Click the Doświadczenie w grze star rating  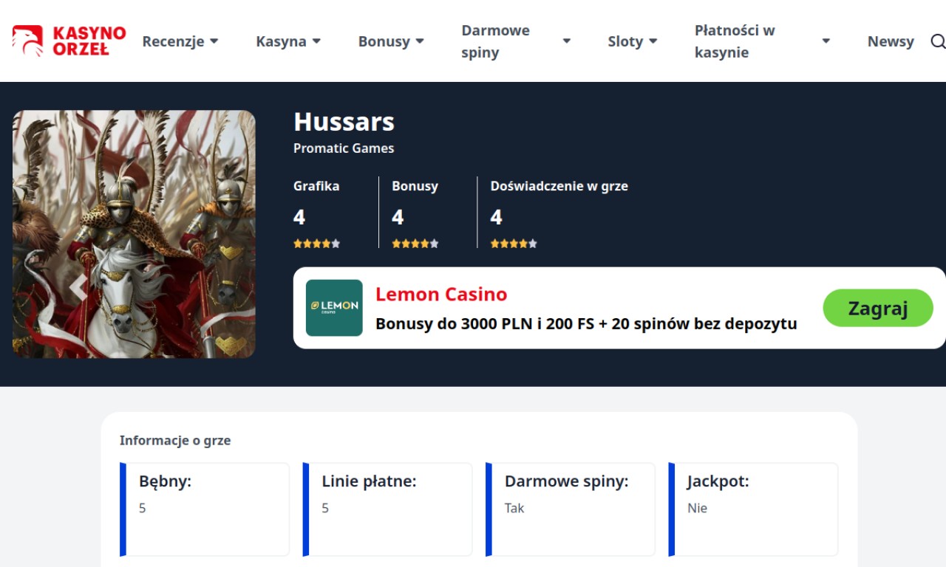click(x=514, y=244)
